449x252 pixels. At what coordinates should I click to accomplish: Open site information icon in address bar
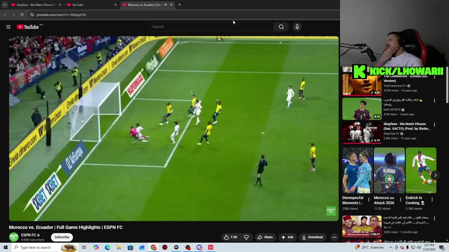[x=32, y=15]
